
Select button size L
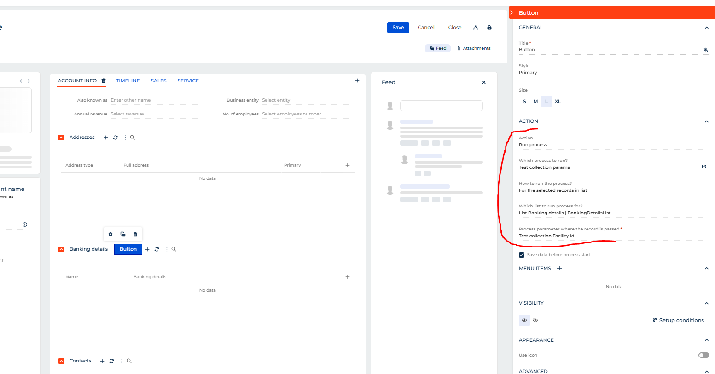[x=546, y=101]
